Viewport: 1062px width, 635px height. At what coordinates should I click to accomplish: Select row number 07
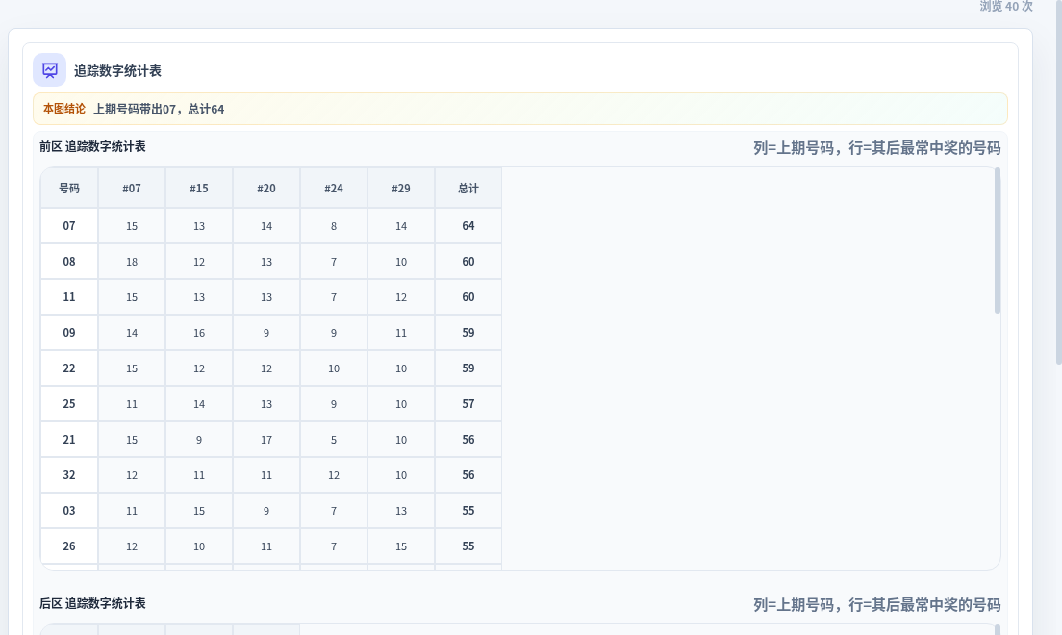click(x=69, y=226)
